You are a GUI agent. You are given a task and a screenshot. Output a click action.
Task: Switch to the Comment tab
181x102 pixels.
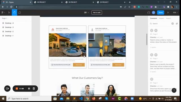[153, 18]
